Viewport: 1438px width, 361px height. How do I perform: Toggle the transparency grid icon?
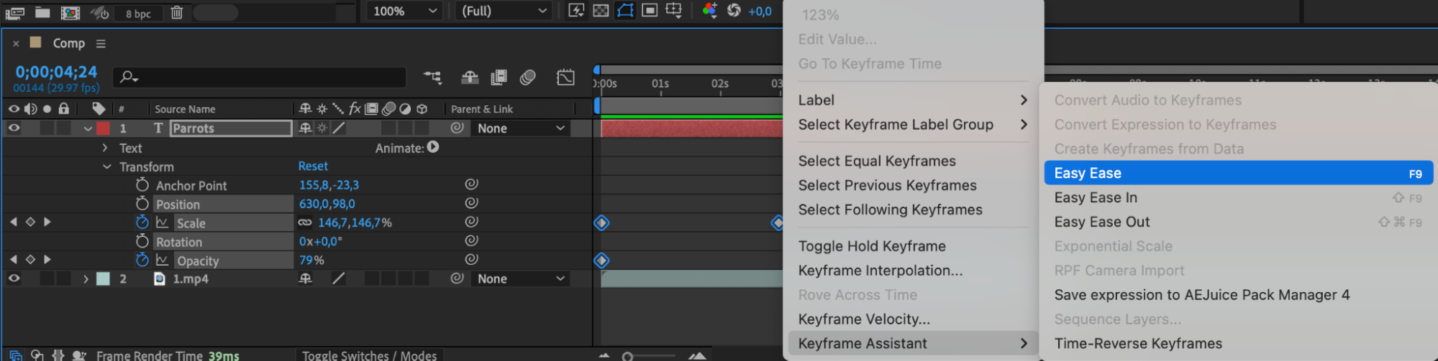(x=601, y=11)
